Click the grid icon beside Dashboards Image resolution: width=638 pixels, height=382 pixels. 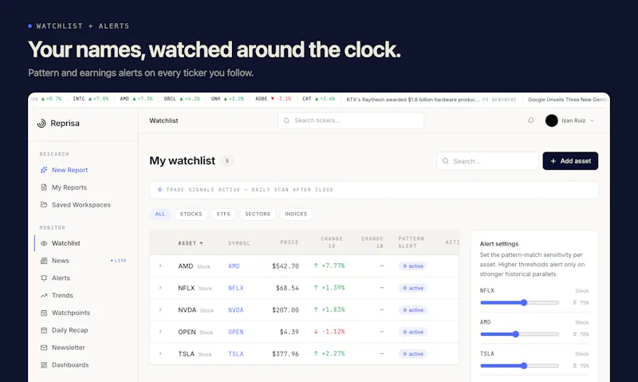coord(44,365)
